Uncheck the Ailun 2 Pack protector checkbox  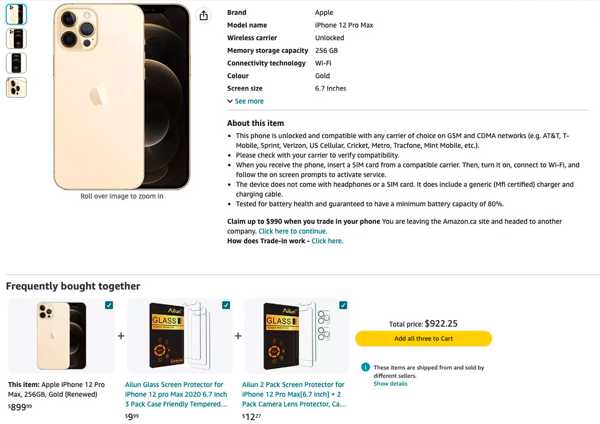(343, 305)
